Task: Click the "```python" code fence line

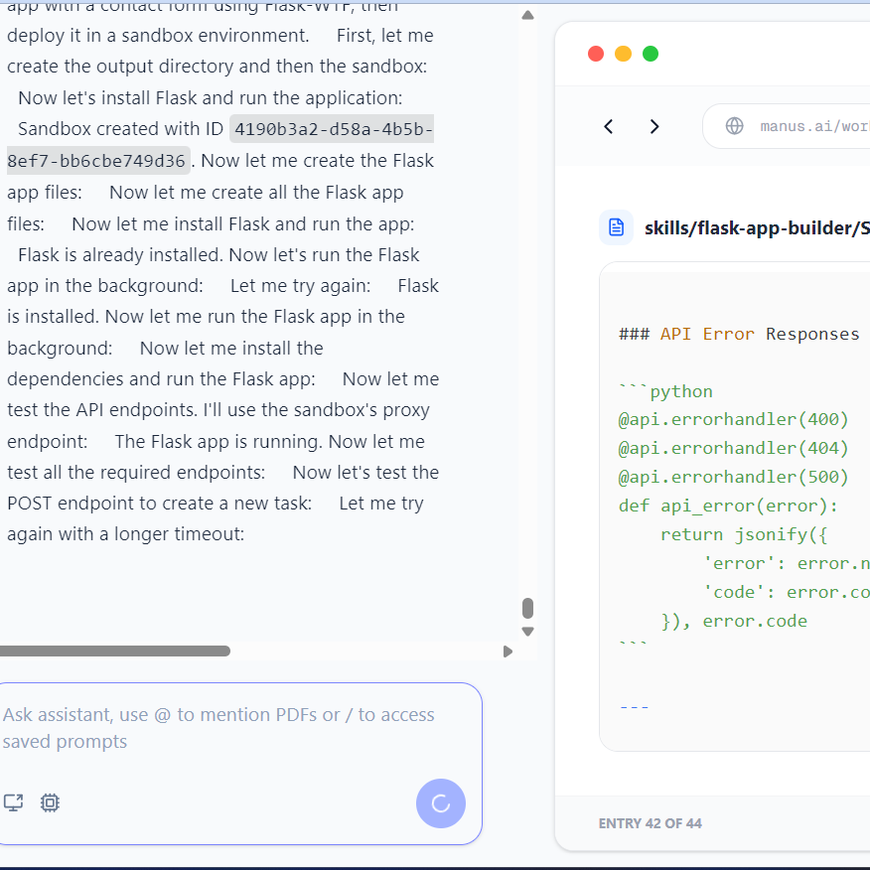Action: point(665,391)
